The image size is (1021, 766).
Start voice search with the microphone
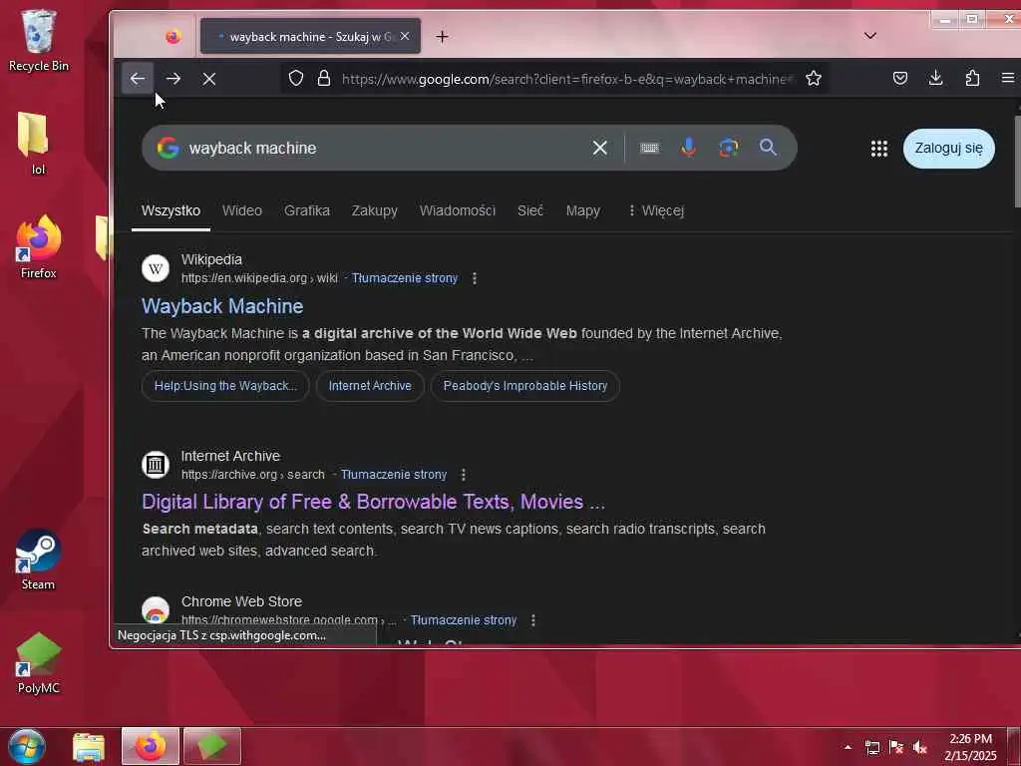click(688, 148)
